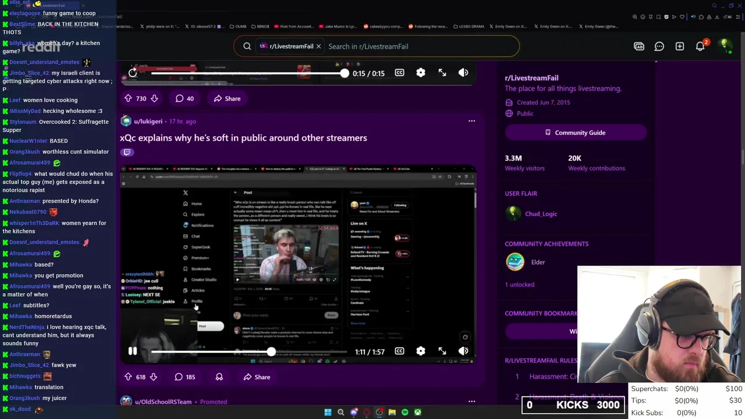Upvote the post with 730 votes

(128, 98)
